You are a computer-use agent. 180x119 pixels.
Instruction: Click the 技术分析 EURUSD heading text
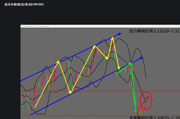24,4
